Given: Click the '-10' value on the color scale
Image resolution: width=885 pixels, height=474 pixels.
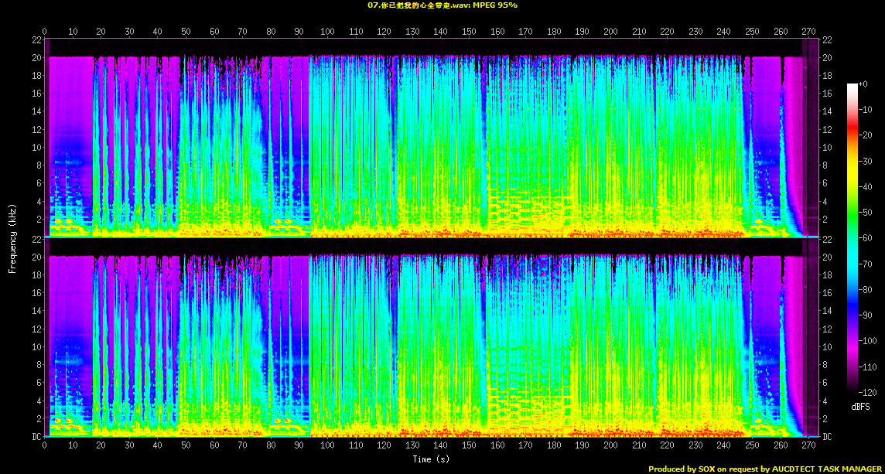Looking at the screenshot, I should [x=865, y=110].
